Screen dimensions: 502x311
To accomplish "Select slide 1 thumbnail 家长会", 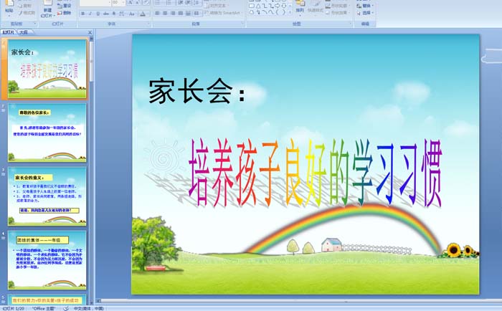I will click(x=47, y=69).
